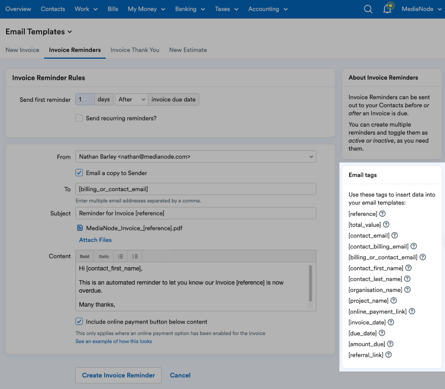Click the PDF document icon beside MediaNode_Invoice_[reference].pdf

[x=80, y=228]
